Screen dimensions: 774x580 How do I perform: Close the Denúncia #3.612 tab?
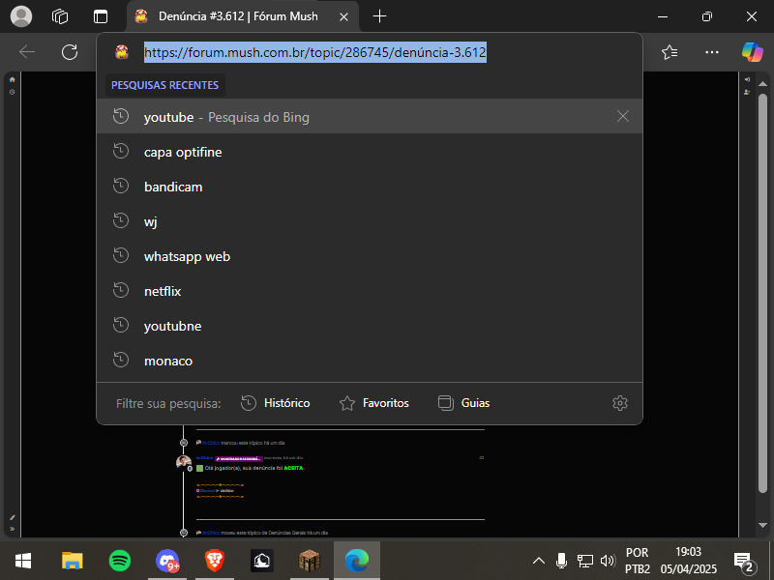344,16
